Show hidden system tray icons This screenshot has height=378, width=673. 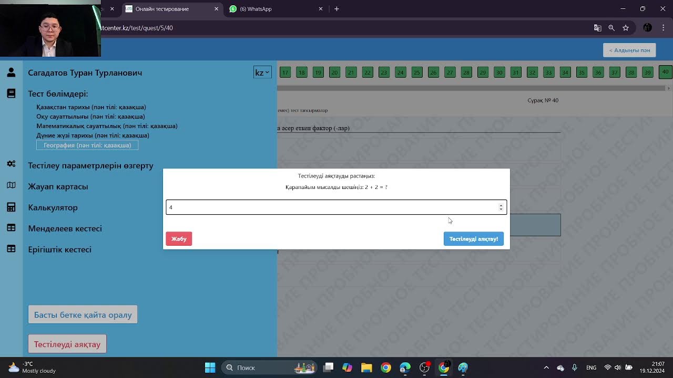[x=546, y=367]
